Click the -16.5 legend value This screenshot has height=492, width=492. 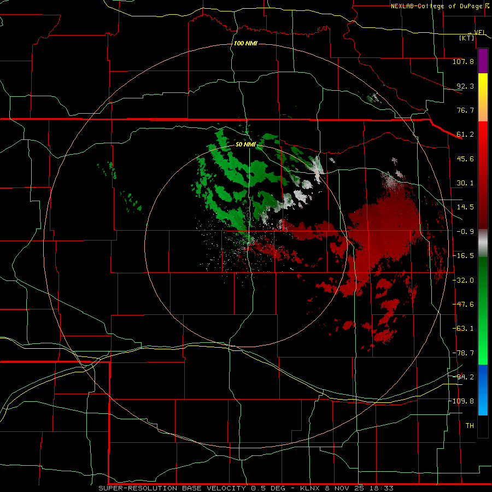(463, 256)
